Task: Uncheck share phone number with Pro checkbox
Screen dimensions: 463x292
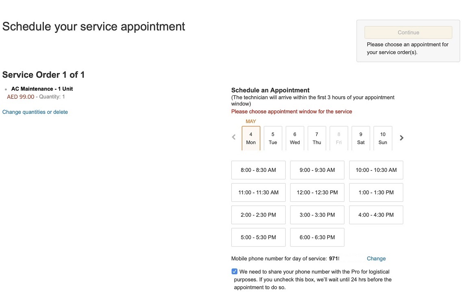Action: click(235, 271)
